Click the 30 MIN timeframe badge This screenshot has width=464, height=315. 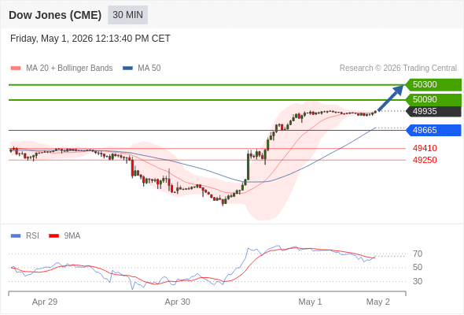127,15
